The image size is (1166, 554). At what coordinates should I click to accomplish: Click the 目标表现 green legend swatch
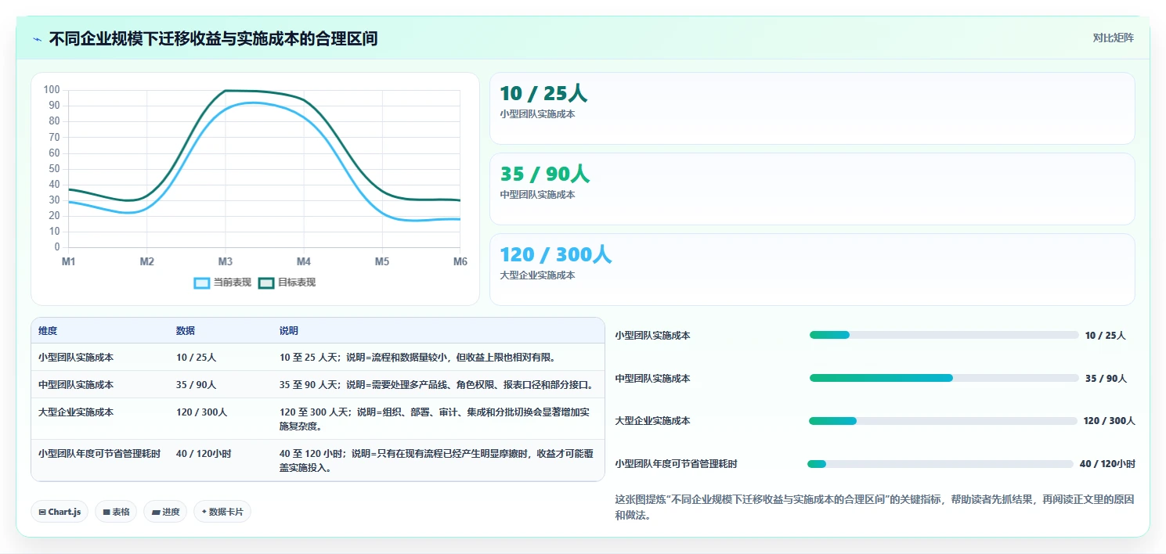266,282
